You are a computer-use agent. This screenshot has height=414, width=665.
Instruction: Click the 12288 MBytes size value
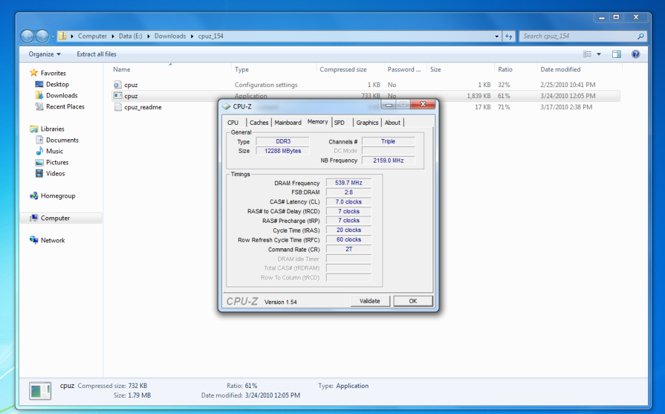click(283, 151)
